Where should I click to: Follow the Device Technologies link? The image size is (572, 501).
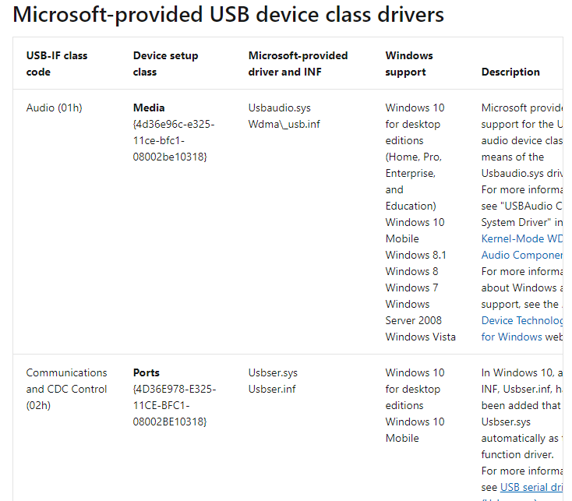pyautogui.click(x=522, y=320)
